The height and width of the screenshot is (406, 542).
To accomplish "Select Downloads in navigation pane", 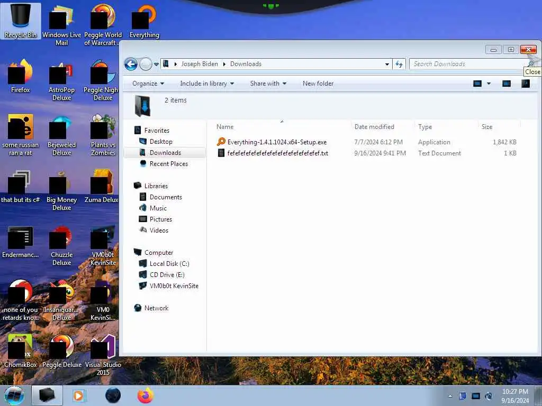I will coord(165,153).
